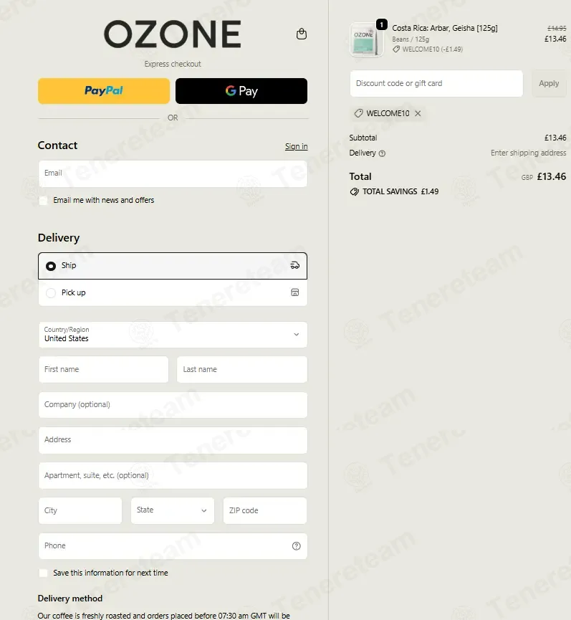Click the Beans / 125g variant text
Screen dimensions: 571x620
pos(411,39)
